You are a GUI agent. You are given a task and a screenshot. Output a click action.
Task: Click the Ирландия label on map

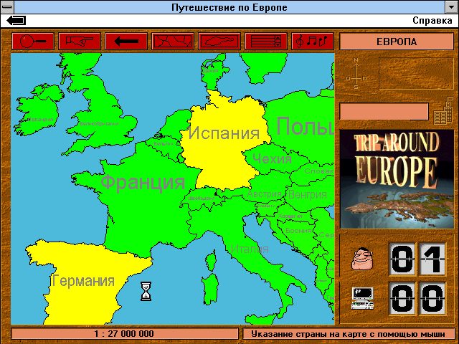[x=40, y=120]
